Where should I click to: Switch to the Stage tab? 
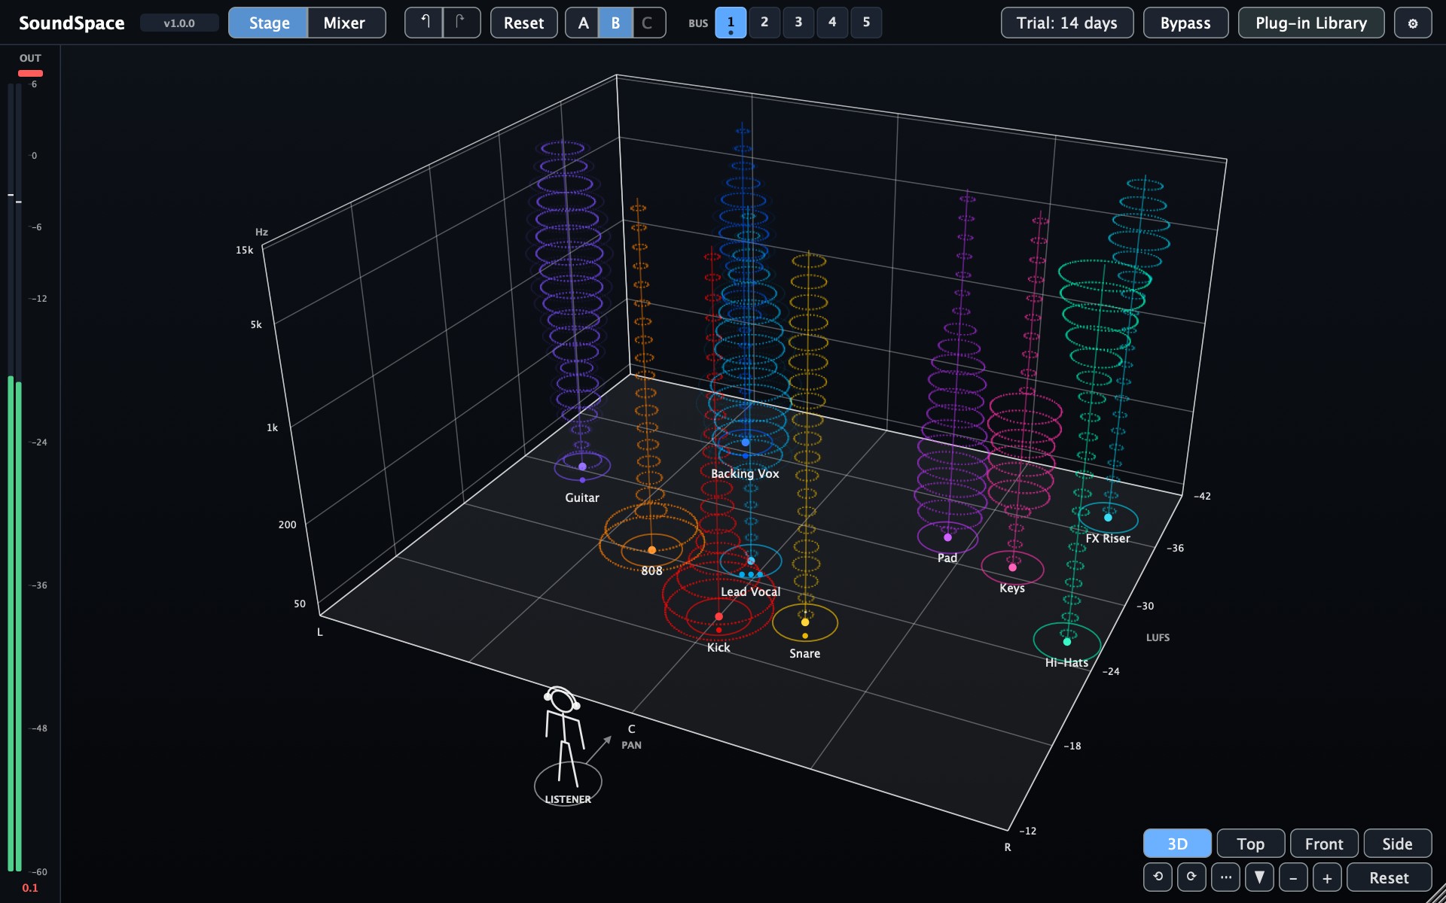pos(269,23)
